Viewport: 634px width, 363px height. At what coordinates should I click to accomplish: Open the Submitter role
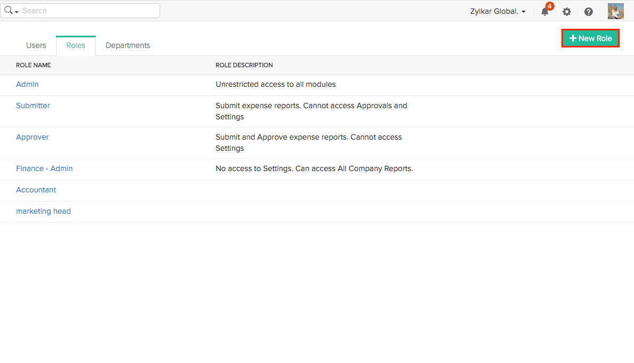tap(33, 106)
